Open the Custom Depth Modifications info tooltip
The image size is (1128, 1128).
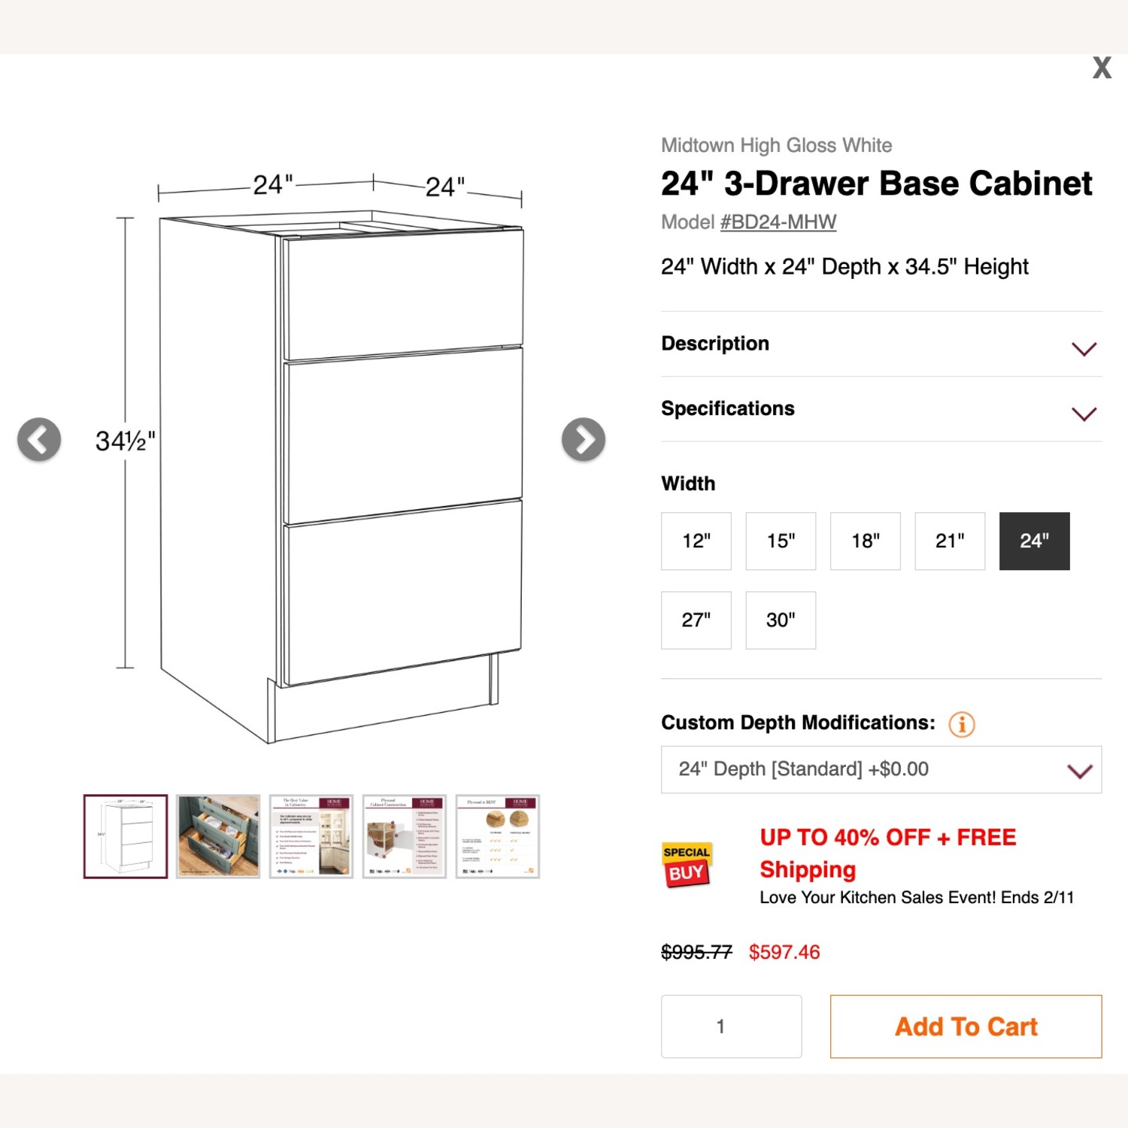coord(960,723)
